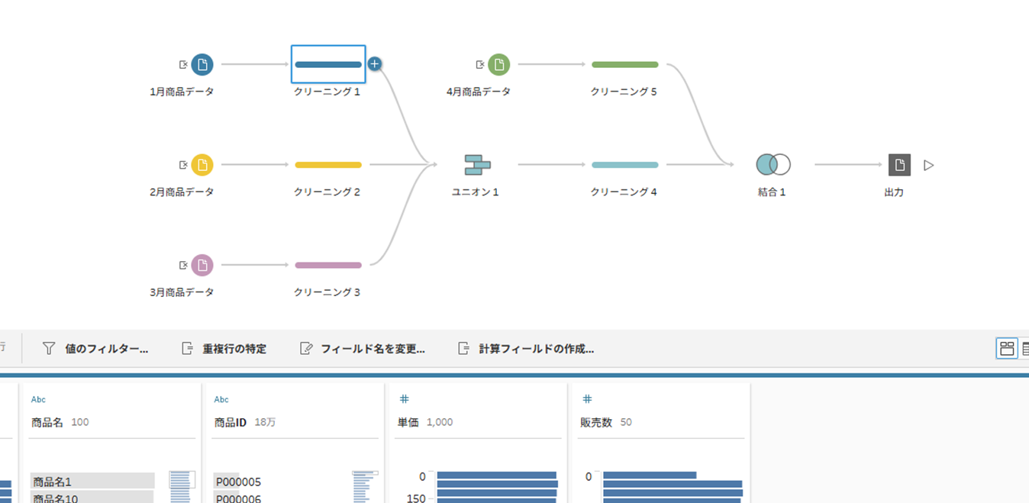Click the ユニオン 1 union step icon
This screenshot has height=503, width=1029.
(477, 165)
